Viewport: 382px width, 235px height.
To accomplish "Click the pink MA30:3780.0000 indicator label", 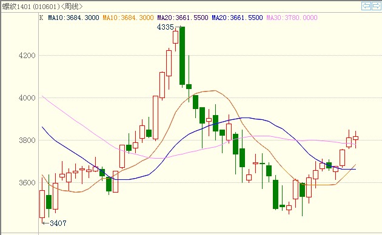I will 292,18.
